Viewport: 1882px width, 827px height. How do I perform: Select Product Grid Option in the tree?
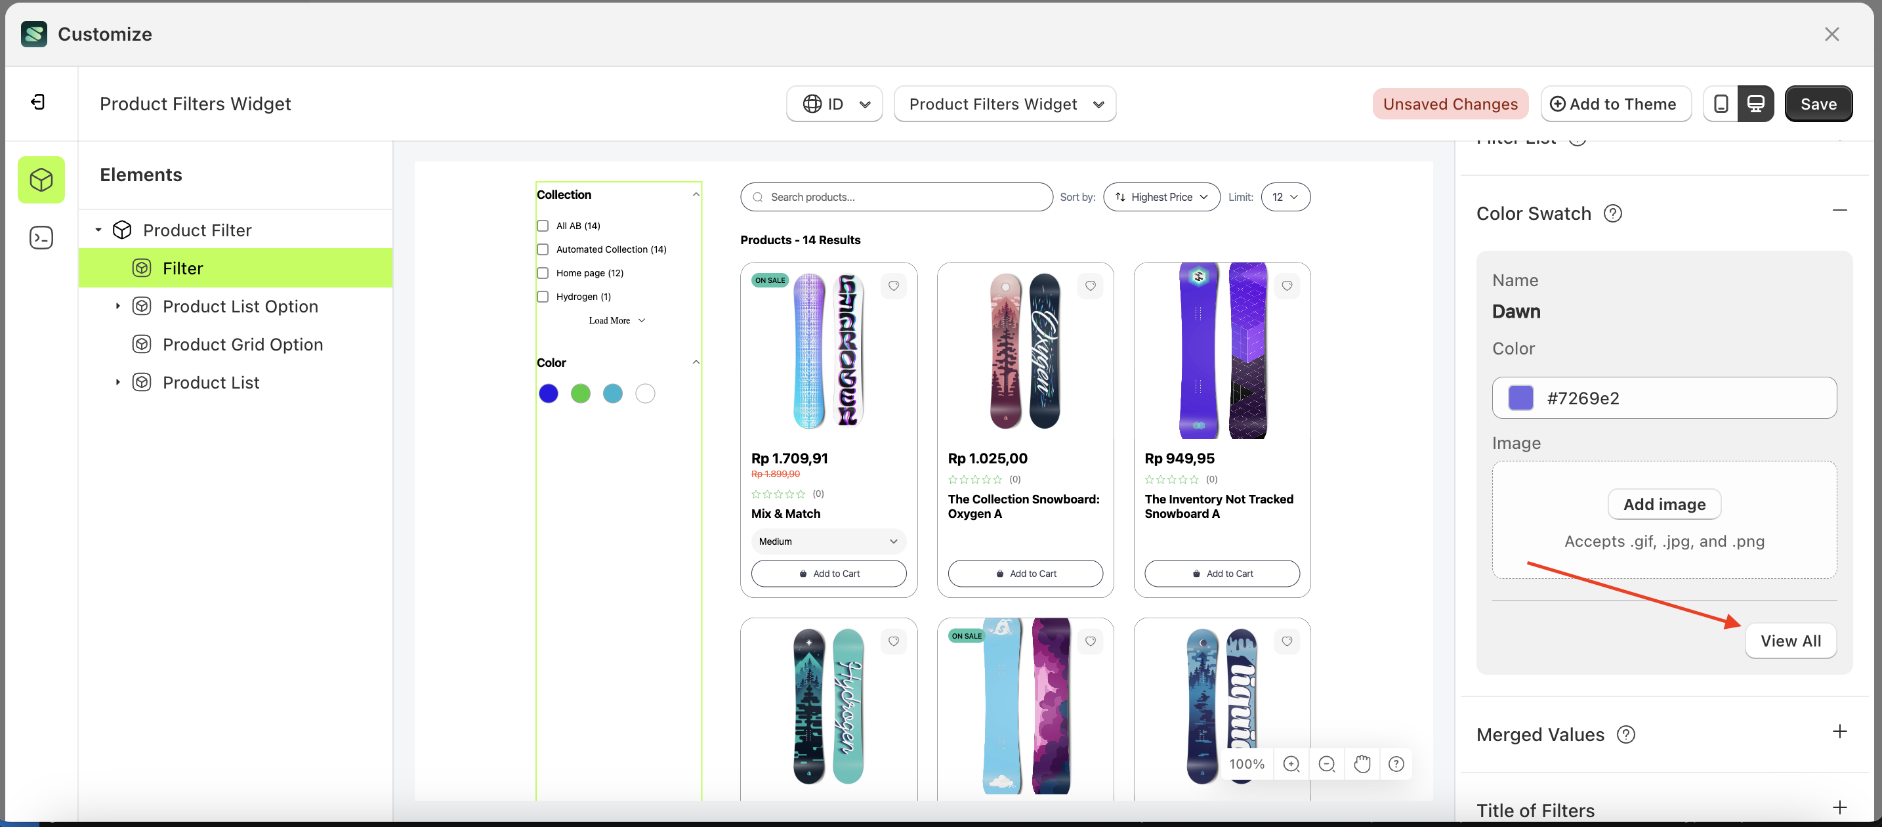pyautogui.click(x=242, y=344)
